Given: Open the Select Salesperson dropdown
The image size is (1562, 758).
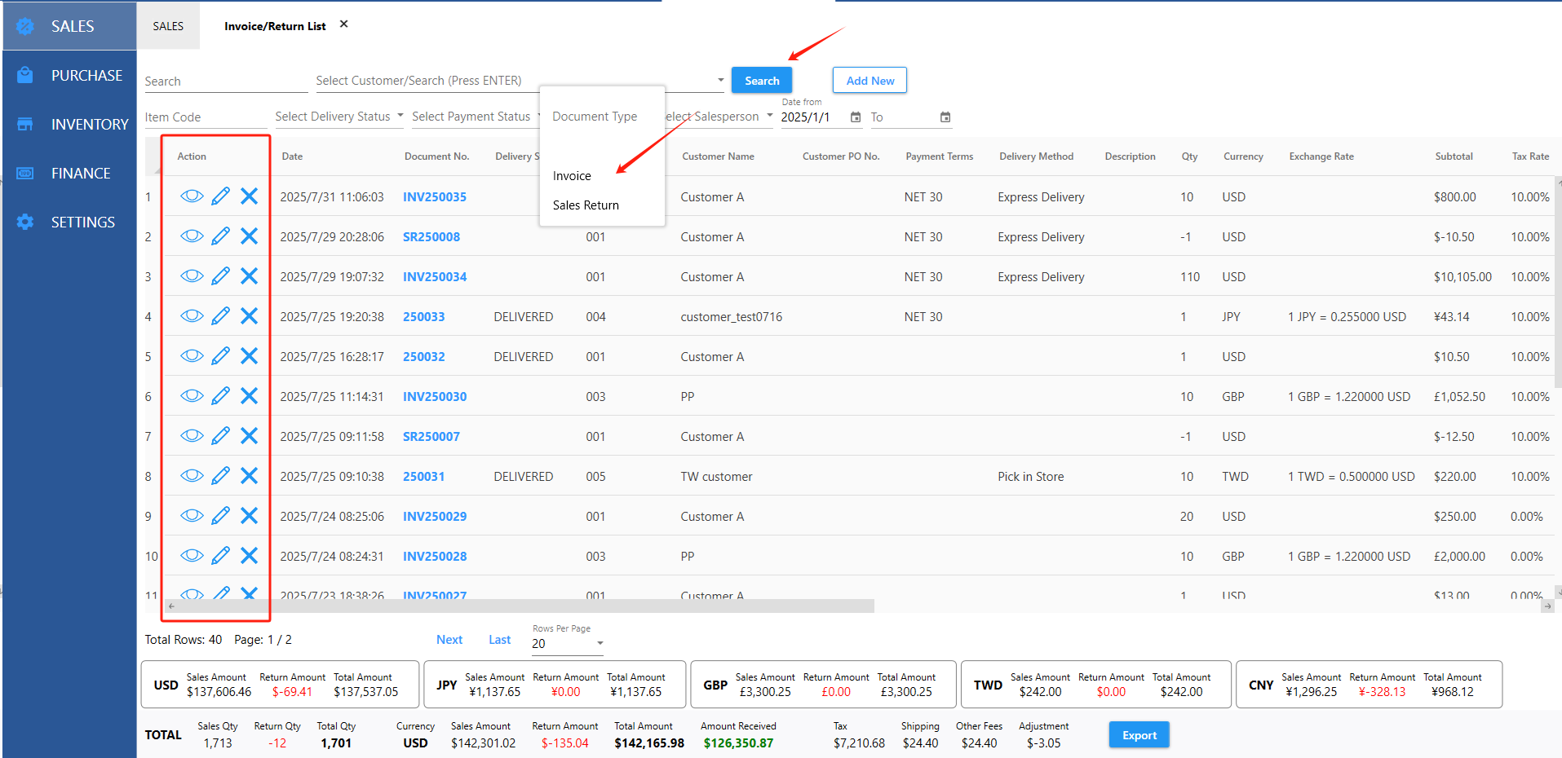Looking at the screenshot, I should (x=719, y=117).
